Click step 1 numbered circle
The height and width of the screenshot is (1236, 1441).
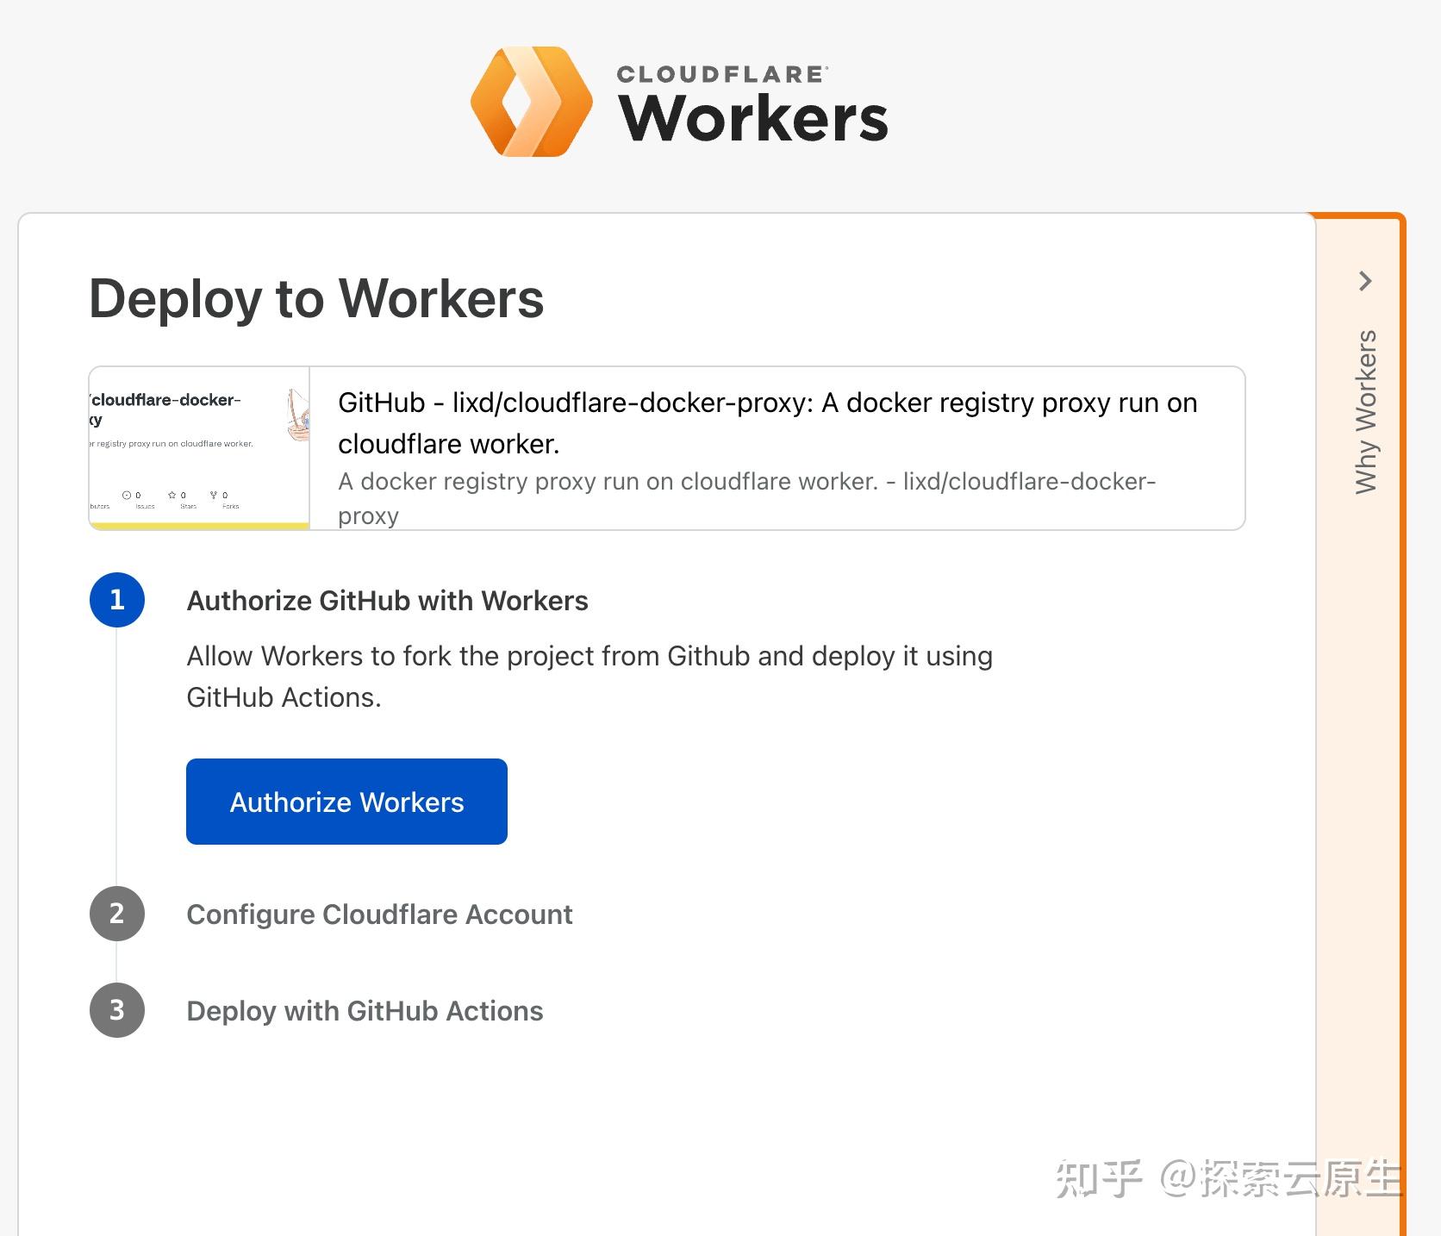(116, 600)
